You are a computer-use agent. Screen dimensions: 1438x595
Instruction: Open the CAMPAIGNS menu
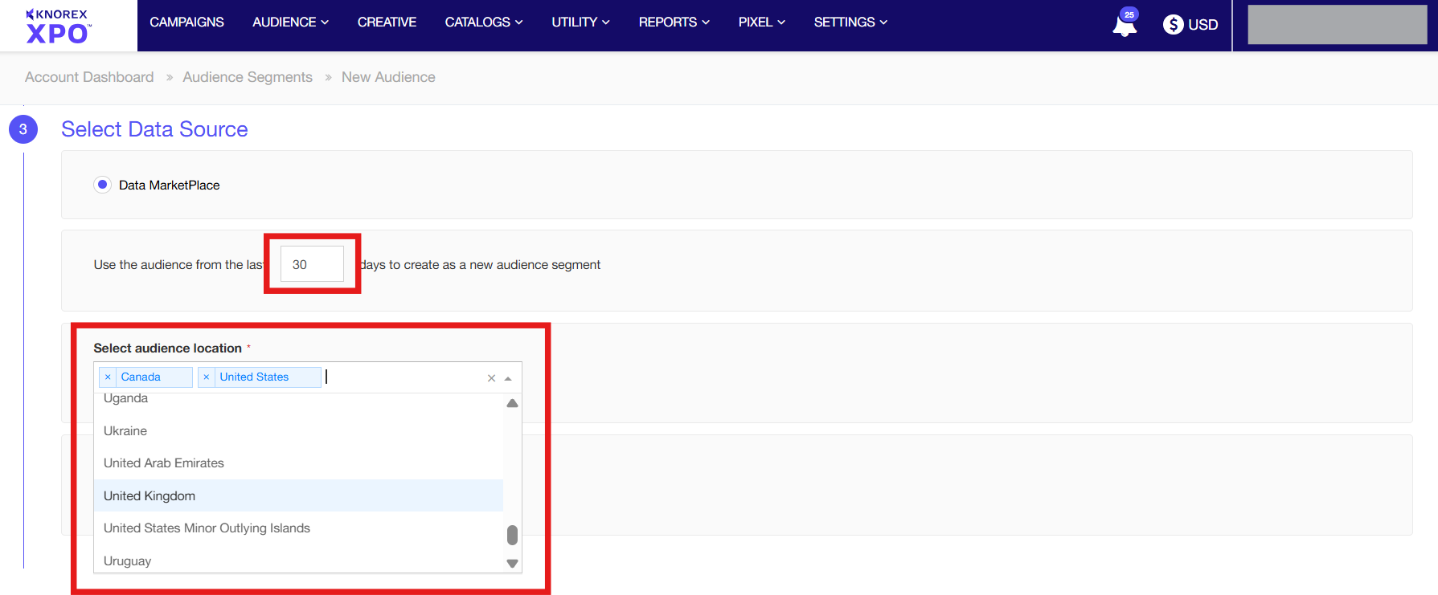click(186, 22)
